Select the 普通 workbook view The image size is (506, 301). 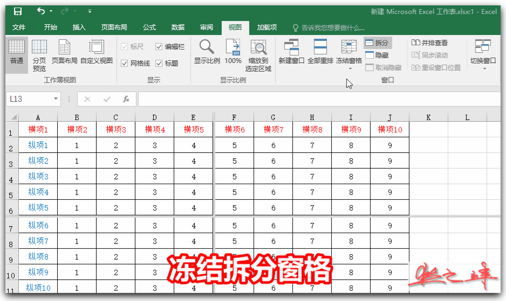click(x=17, y=55)
